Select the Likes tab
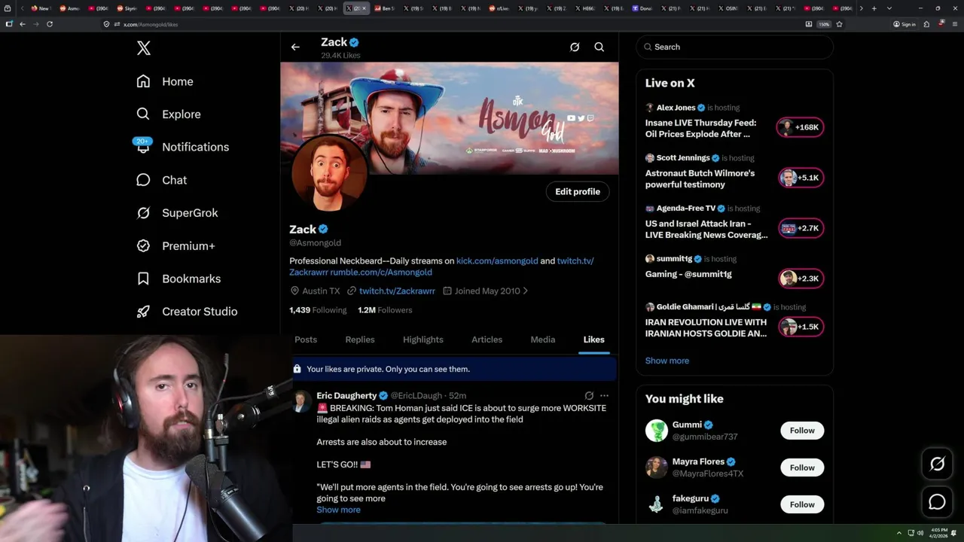Viewport: 964px width, 542px height. [x=594, y=340]
